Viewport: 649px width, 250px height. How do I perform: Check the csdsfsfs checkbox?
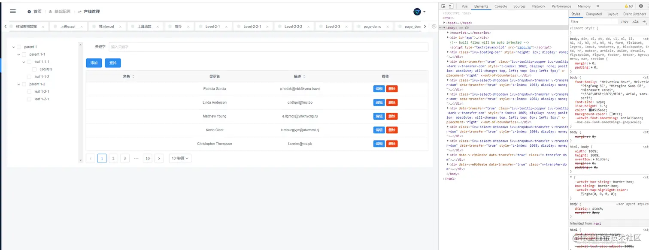pos(34,69)
